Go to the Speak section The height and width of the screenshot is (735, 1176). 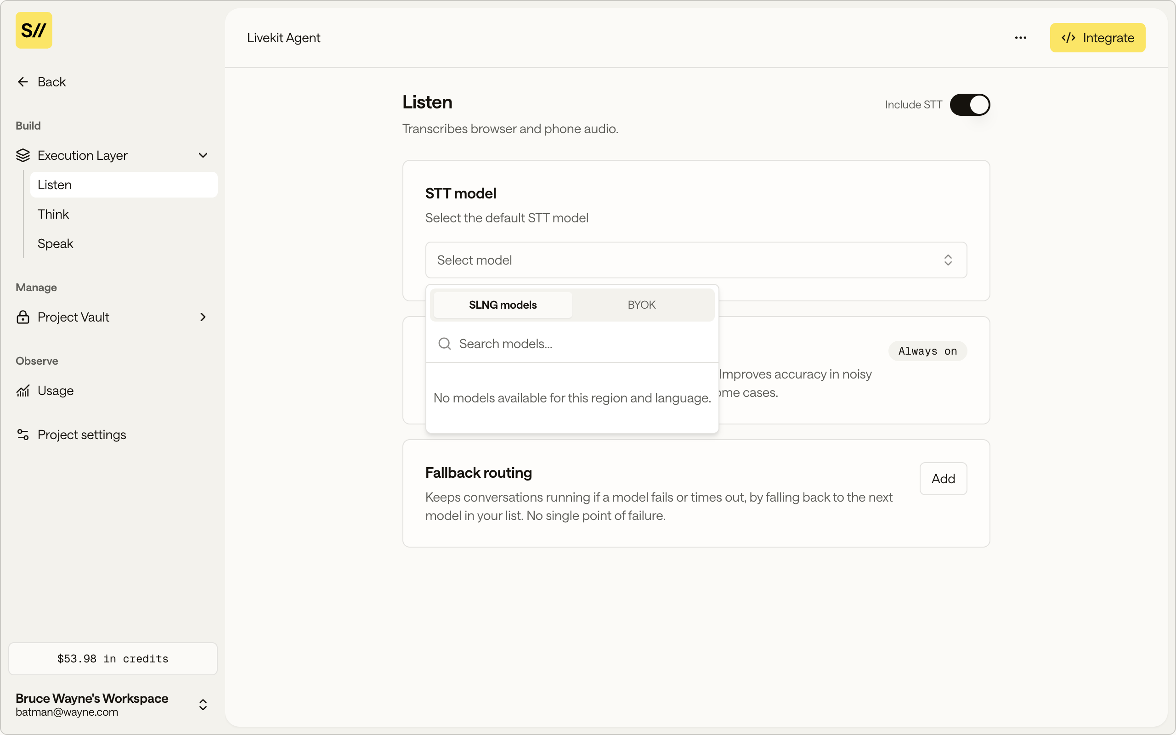(56, 243)
